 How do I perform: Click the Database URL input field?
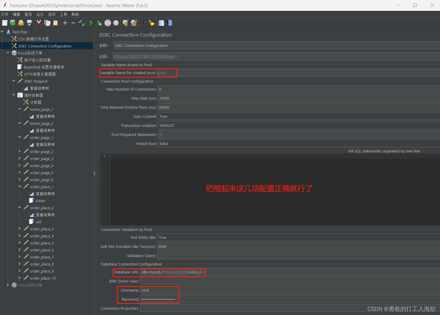(x=290, y=272)
